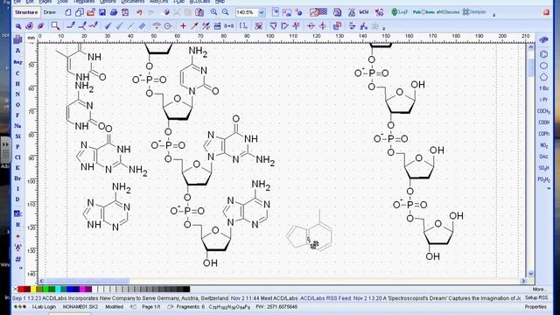Click More... next to the color palette

(539, 290)
